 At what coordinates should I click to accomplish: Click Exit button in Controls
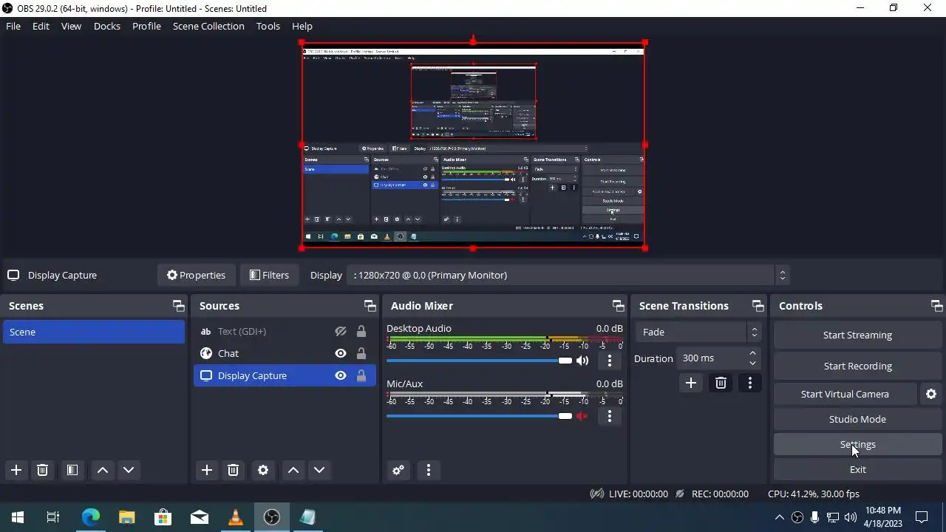[857, 469]
